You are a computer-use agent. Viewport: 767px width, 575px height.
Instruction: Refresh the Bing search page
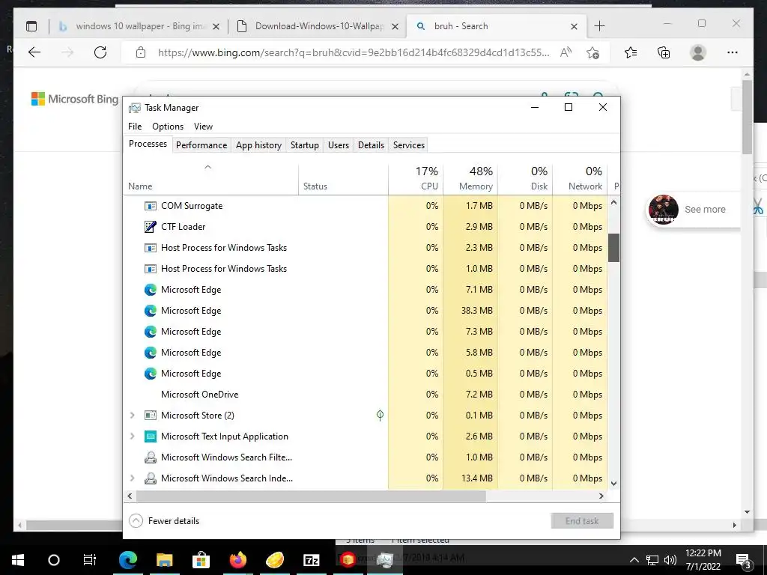coord(100,52)
